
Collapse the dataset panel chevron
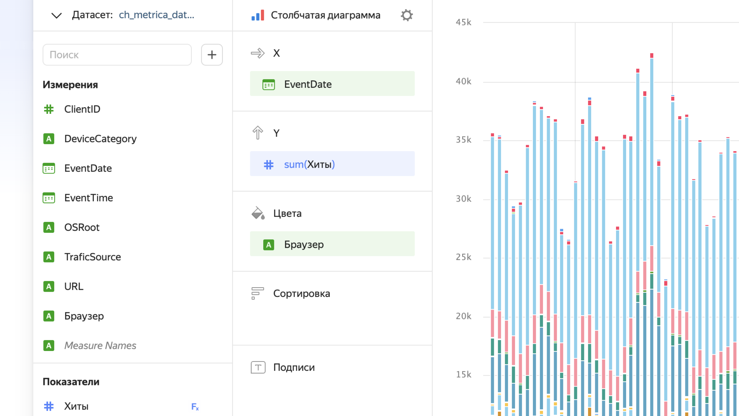57,15
